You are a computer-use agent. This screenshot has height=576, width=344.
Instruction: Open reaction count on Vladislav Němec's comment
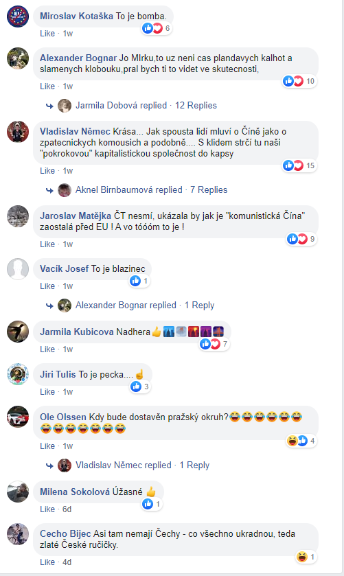(299, 165)
